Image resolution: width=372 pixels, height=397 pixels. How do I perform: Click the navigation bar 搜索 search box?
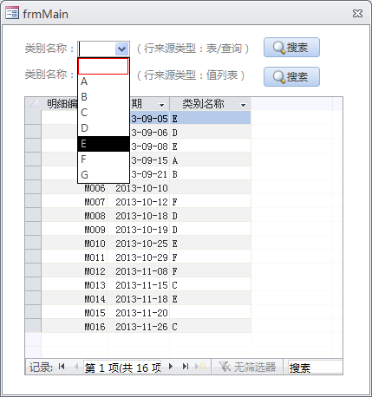click(313, 368)
